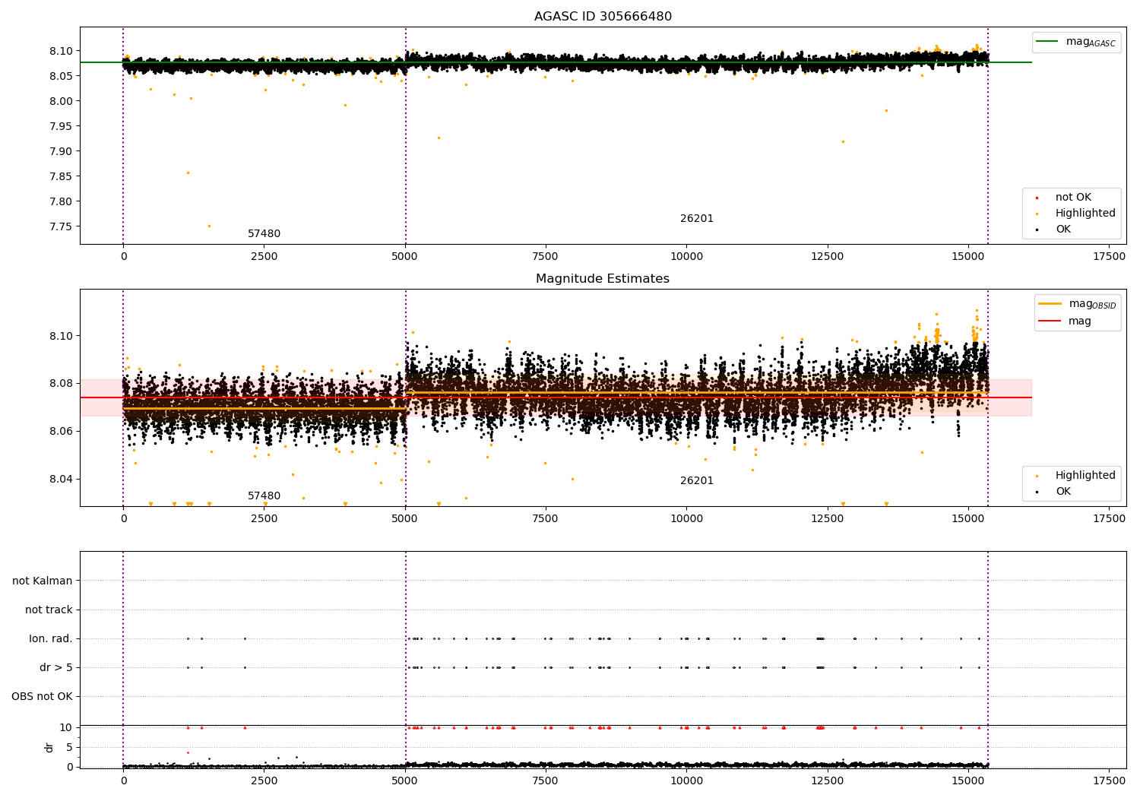Click the "not track" row label
1140x798 pixels.
[49, 610]
